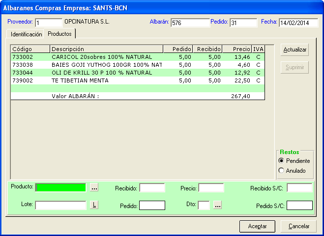Image resolution: width=324 pixels, height=236 pixels.
Task: Focus the Dto input field
Action: click(x=204, y=206)
